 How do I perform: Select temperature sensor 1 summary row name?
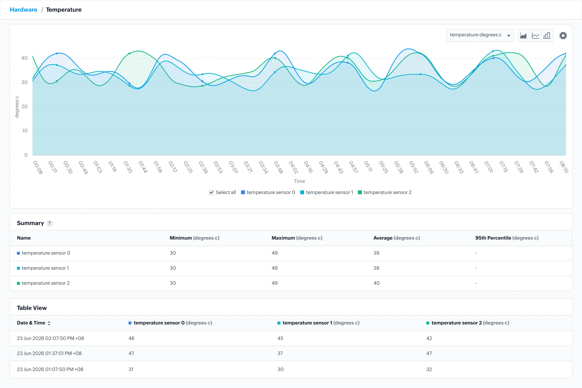tap(45, 268)
